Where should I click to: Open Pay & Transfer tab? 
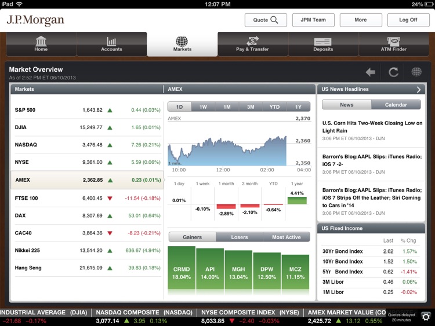coord(253,44)
